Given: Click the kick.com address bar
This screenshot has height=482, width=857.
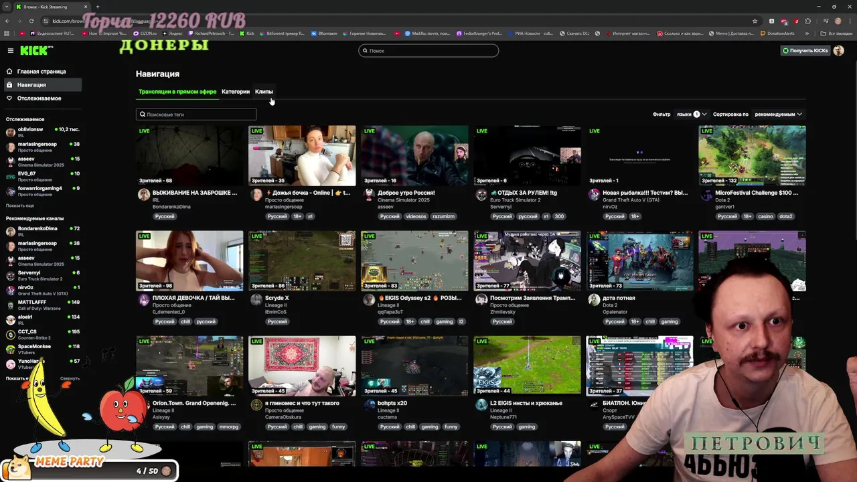Looking at the screenshot, I should point(395,21).
